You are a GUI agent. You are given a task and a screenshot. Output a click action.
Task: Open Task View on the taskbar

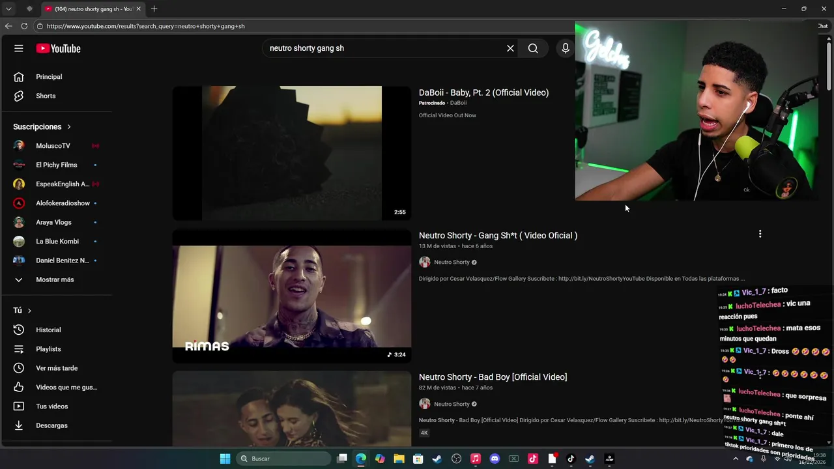342,459
